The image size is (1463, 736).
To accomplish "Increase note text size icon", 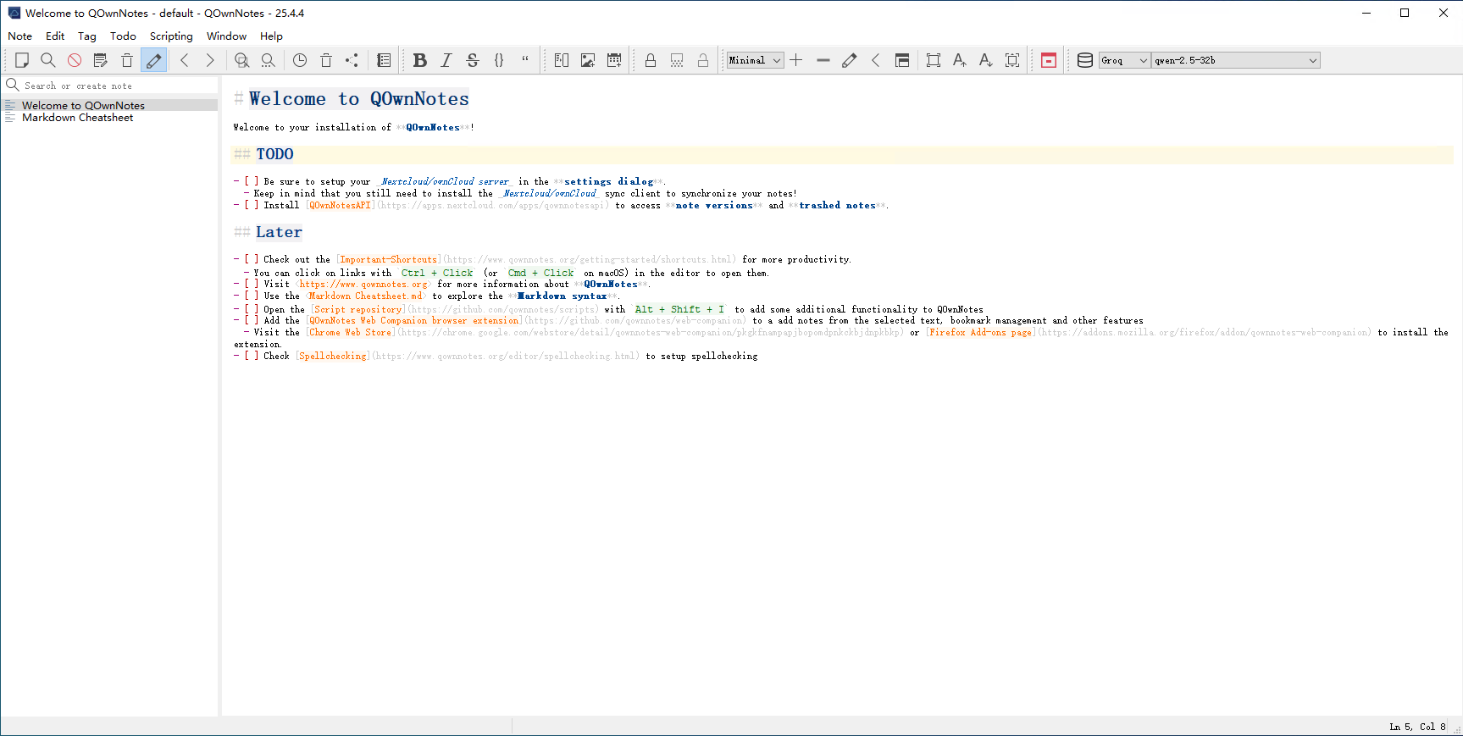I will [960, 60].
